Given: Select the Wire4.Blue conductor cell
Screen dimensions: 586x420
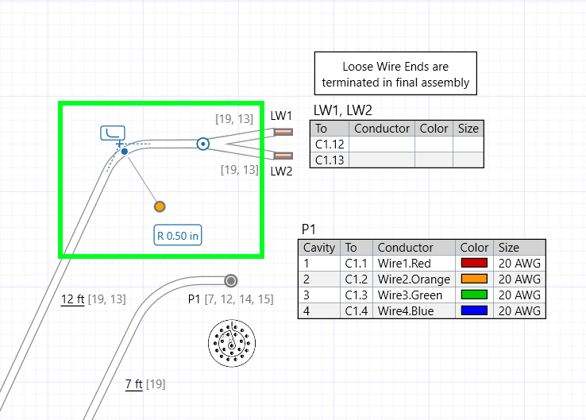Looking at the screenshot, I should (414, 311).
